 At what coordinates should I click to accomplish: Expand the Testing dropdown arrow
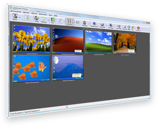point(48,20)
